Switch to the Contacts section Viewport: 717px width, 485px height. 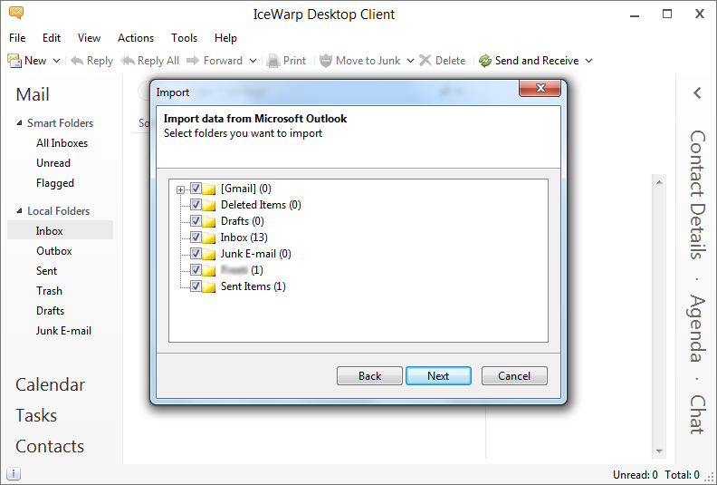click(50, 446)
